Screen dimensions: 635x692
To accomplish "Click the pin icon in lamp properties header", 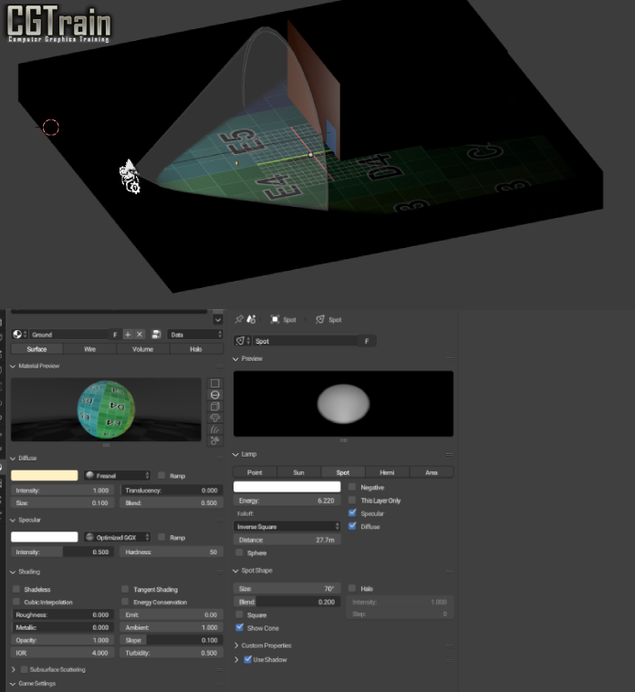I will point(240,320).
